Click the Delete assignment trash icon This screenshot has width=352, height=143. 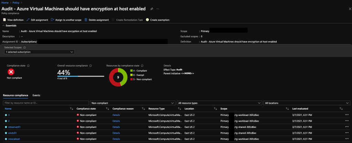click(x=86, y=20)
